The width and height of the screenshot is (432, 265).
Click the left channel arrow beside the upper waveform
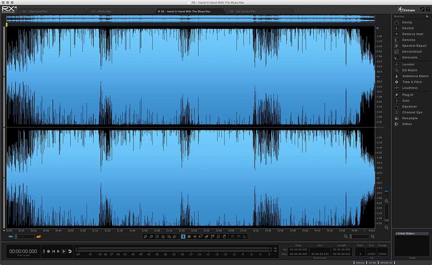[x=4, y=77]
